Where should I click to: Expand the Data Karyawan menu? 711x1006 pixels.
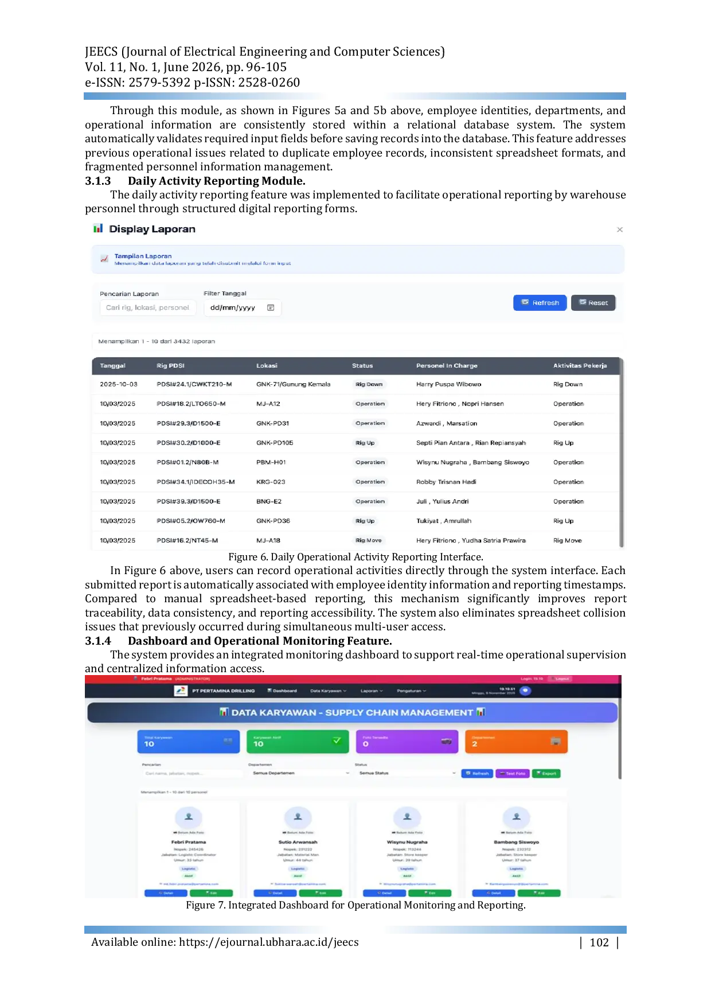pyautogui.click(x=329, y=691)
